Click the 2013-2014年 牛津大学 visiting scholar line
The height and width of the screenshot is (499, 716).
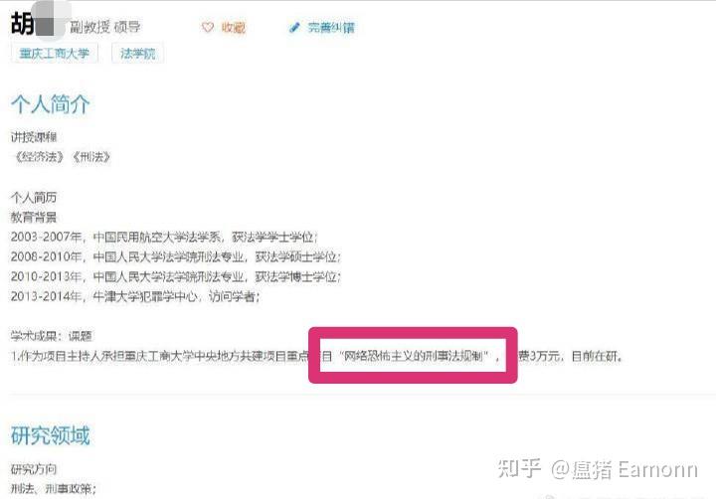pos(135,297)
